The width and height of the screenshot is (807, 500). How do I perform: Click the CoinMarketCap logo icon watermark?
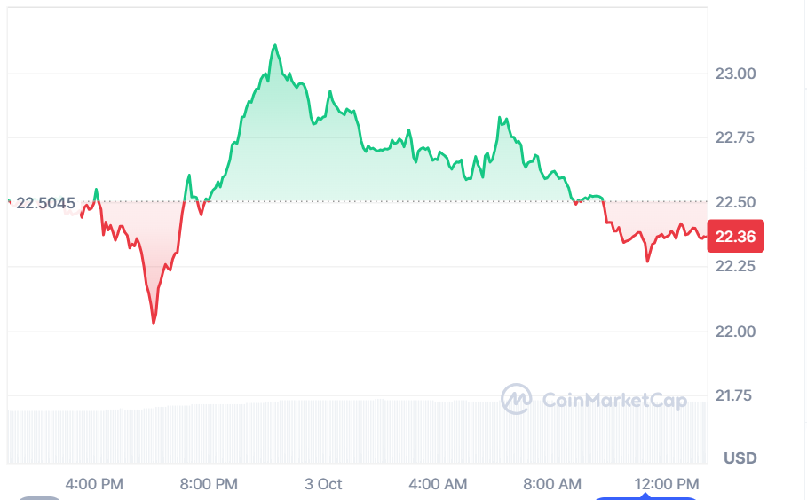click(x=516, y=399)
